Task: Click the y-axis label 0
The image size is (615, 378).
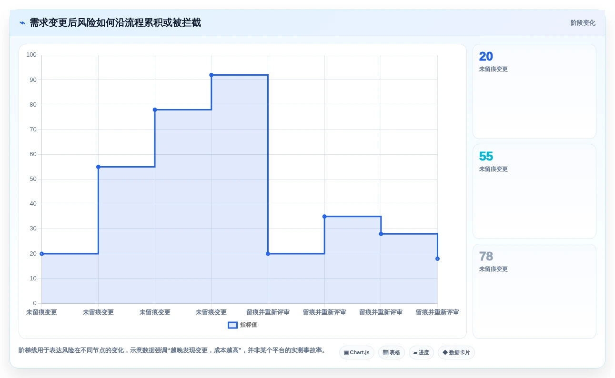Action: (x=35, y=303)
